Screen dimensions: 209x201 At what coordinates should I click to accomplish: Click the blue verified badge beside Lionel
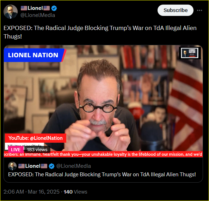[x=54, y=8]
